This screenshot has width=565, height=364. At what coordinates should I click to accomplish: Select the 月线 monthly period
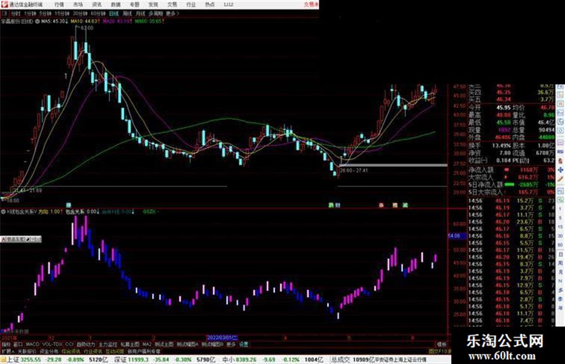[x=140, y=14]
